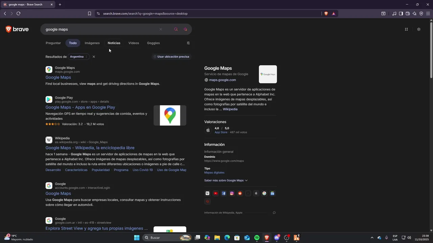This screenshot has width=433, height=243.
Task: Open the Instagram profile icon in infobox
Action: [x=232, y=193]
